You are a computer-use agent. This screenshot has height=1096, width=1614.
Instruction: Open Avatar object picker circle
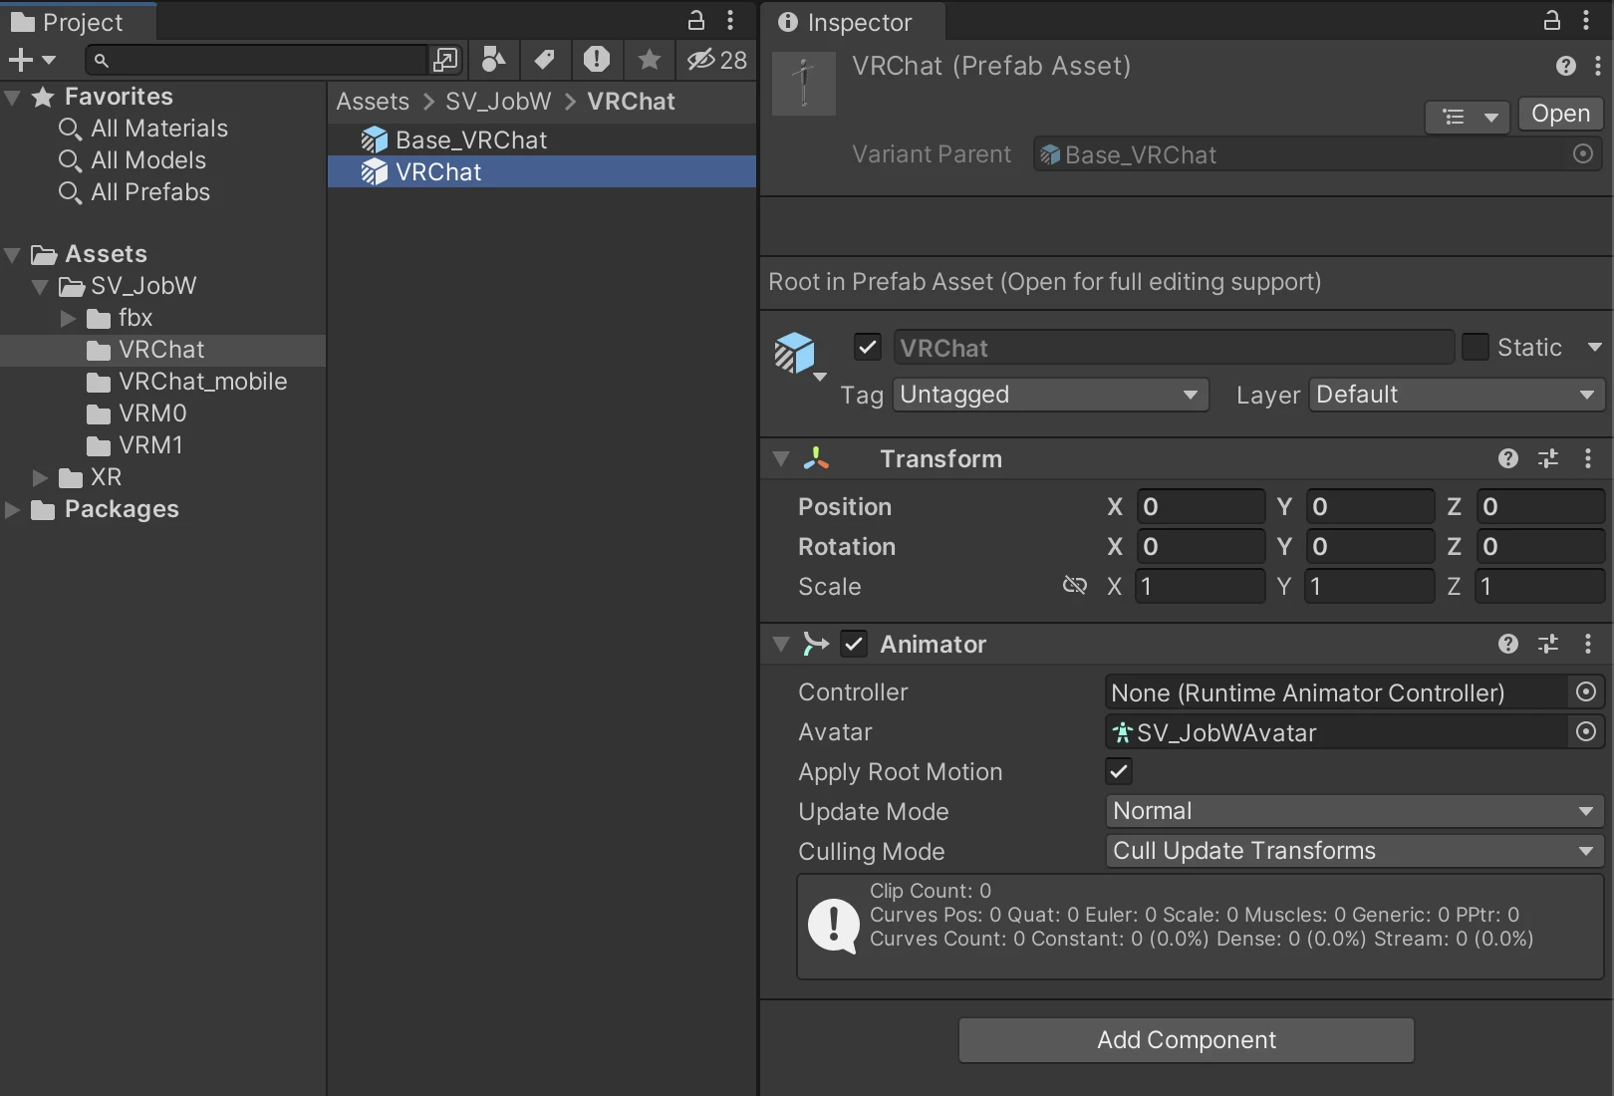(1586, 732)
